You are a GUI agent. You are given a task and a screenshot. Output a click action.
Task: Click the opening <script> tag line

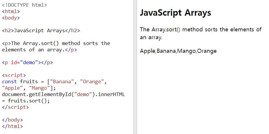pos(14,75)
